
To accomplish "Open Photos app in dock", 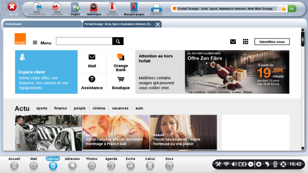I will [x=92, y=164].
